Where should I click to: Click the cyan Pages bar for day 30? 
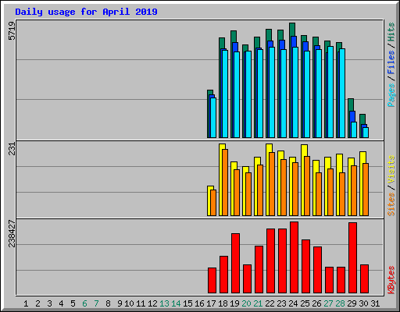pos(366,133)
